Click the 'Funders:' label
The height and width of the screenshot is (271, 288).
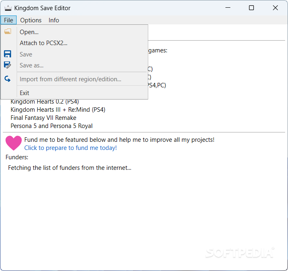tap(17, 157)
